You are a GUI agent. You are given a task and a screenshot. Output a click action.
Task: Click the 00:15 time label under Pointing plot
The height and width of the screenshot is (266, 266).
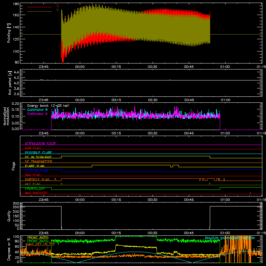(x=116, y=67)
